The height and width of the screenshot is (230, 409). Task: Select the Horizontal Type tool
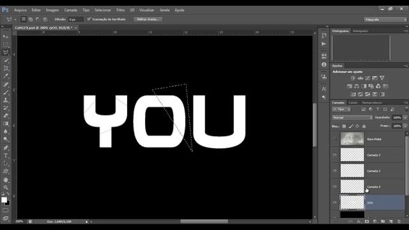coord(6,156)
